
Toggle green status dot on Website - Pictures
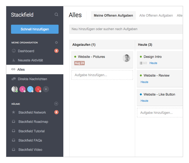tap(75, 57)
